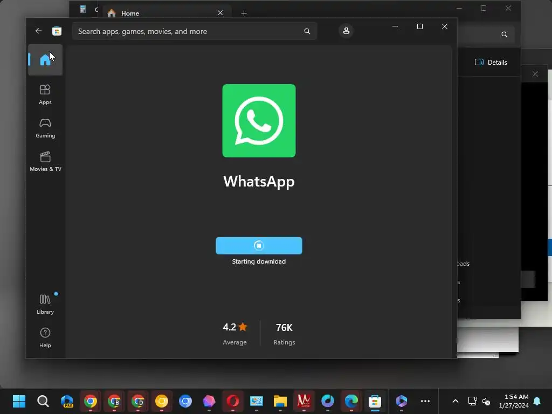
Task: Click the search apps, games, movies field
Action: 195,31
